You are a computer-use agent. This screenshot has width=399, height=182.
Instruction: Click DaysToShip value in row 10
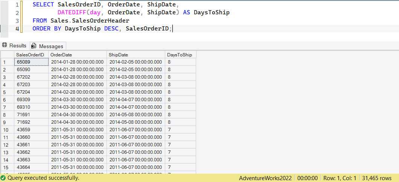click(x=180, y=130)
